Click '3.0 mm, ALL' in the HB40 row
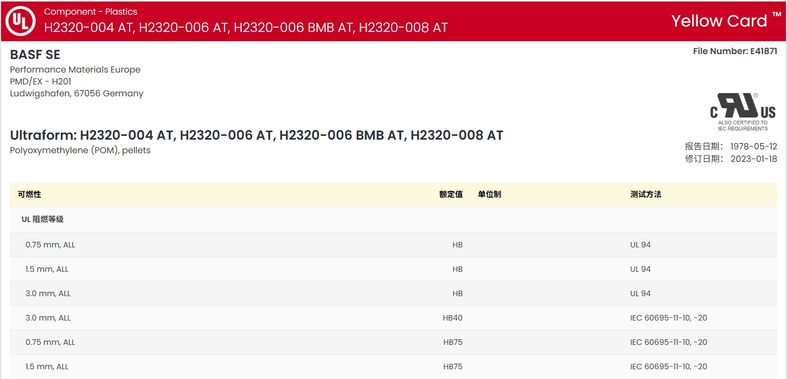The width and height of the screenshot is (787, 379). 48,318
